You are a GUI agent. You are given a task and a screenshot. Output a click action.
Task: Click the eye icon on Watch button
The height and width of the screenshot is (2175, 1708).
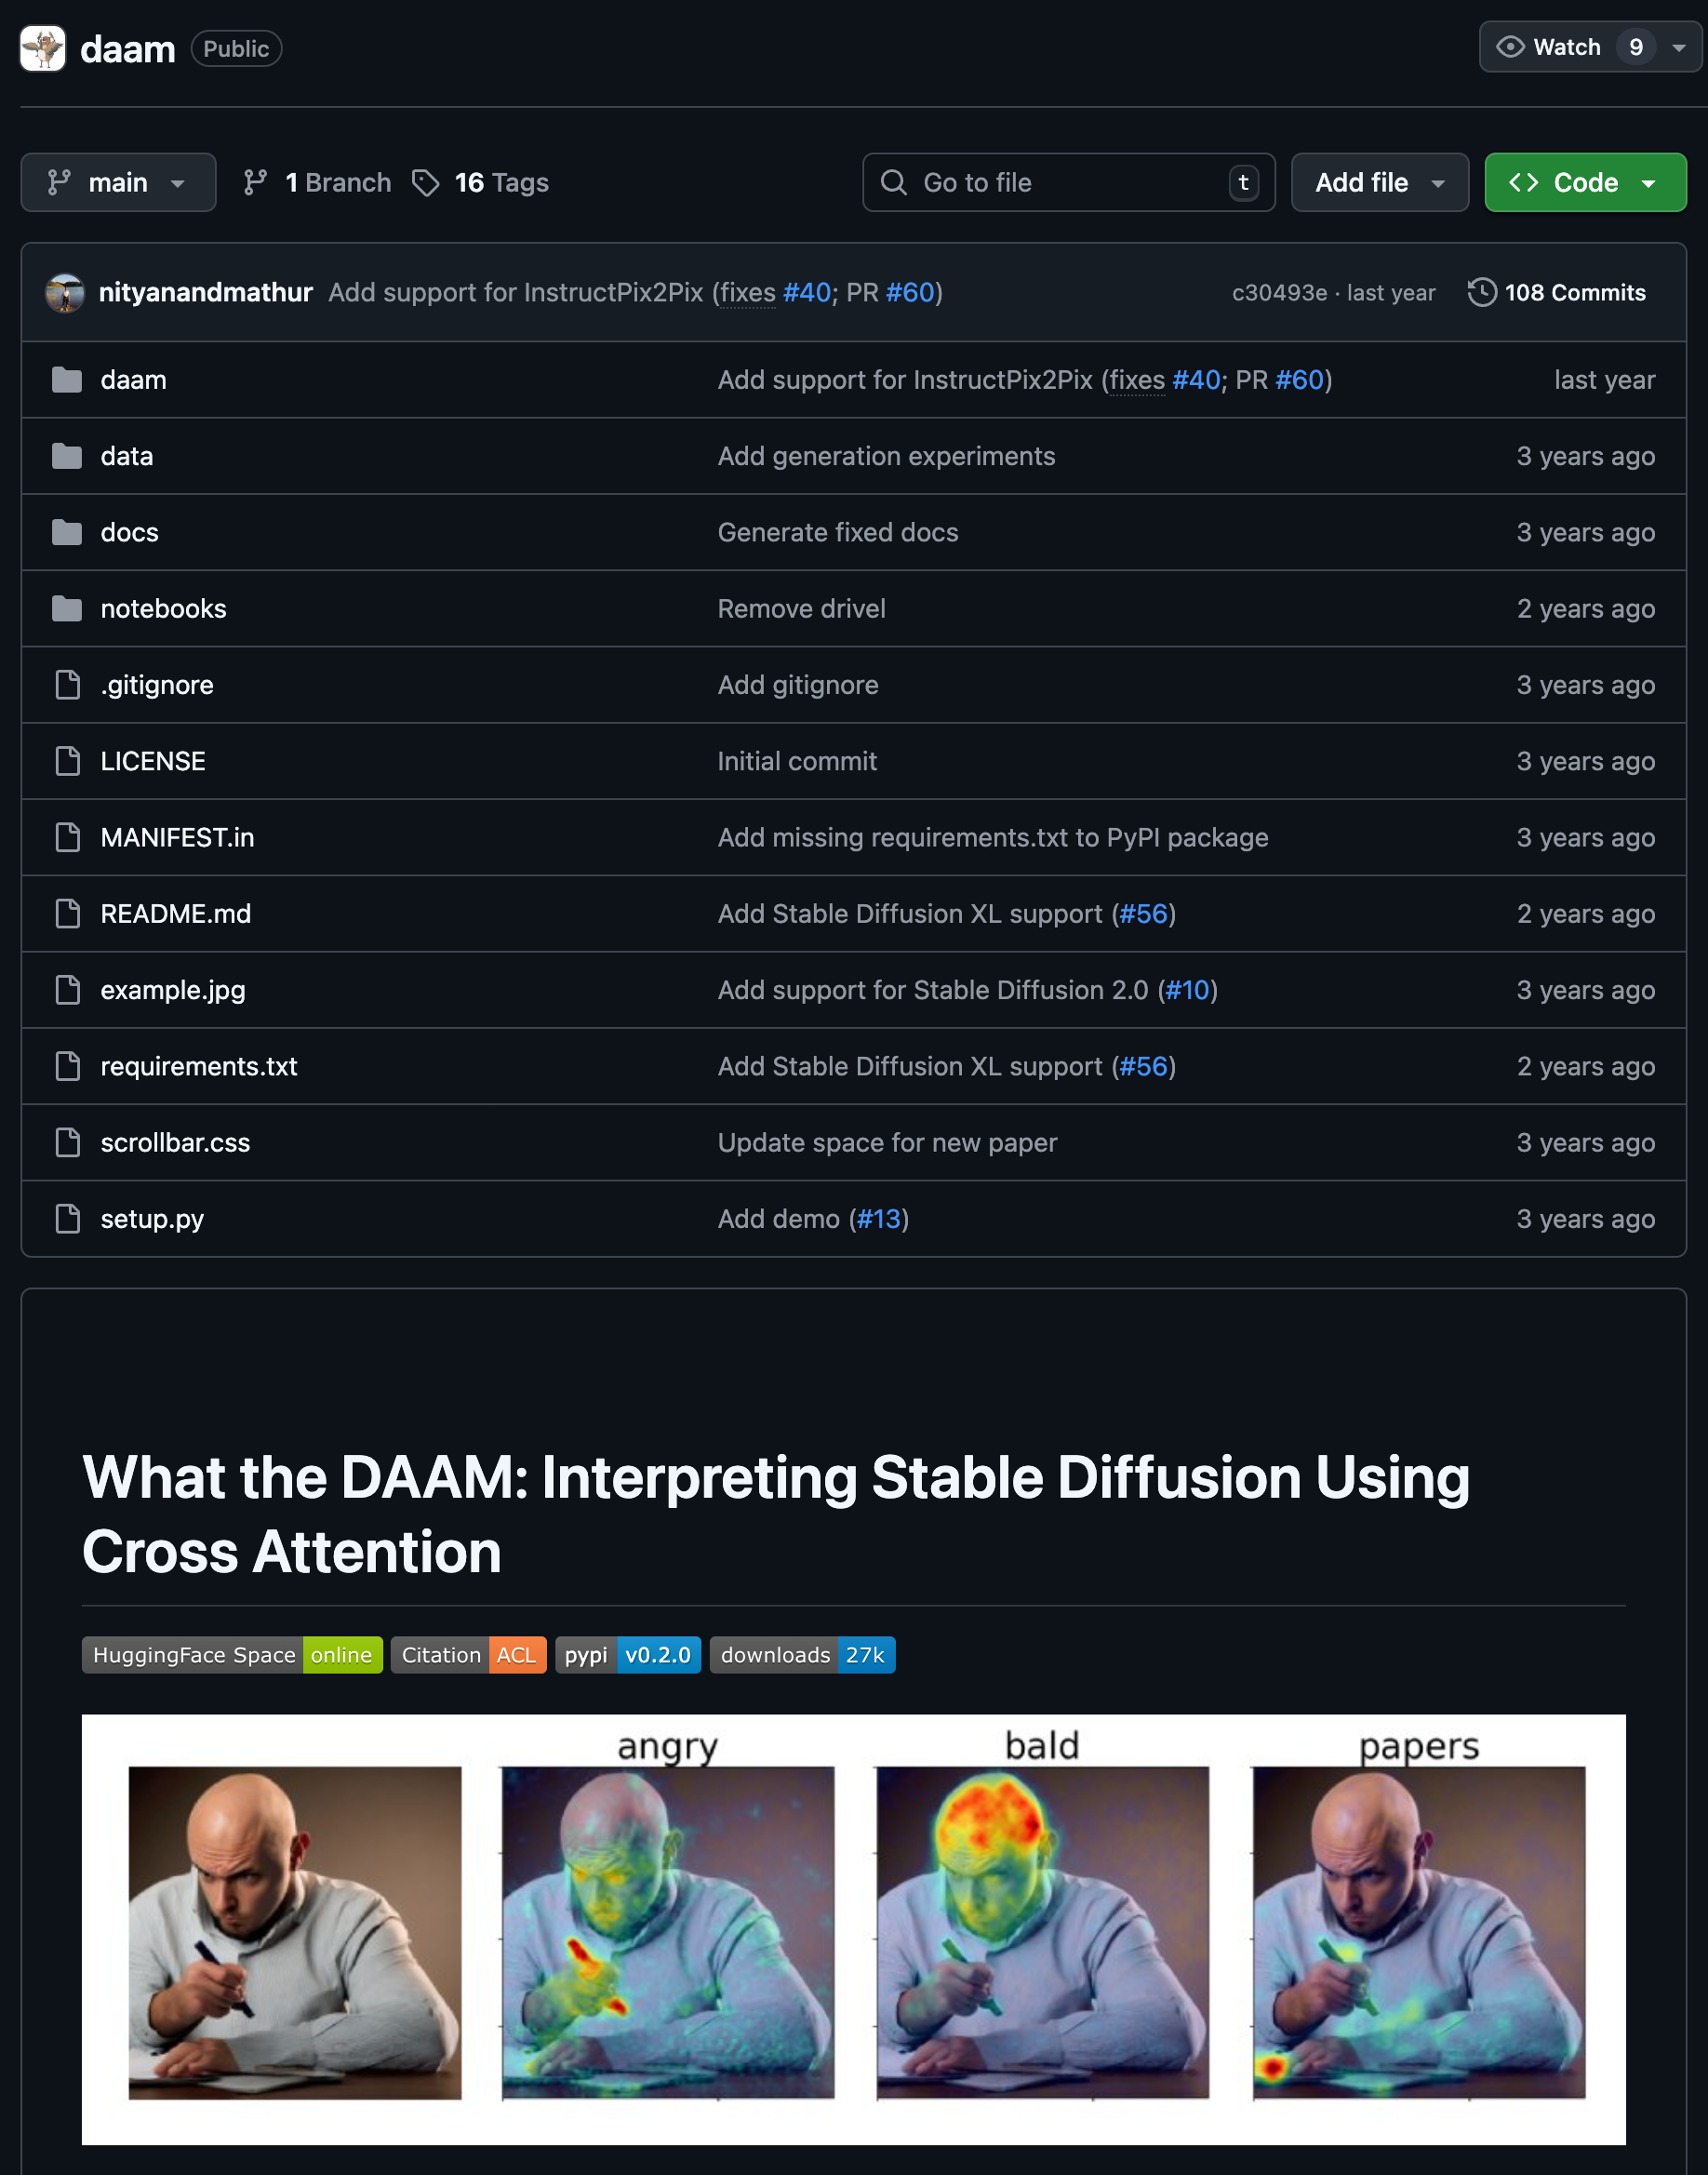tap(1510, 47)
